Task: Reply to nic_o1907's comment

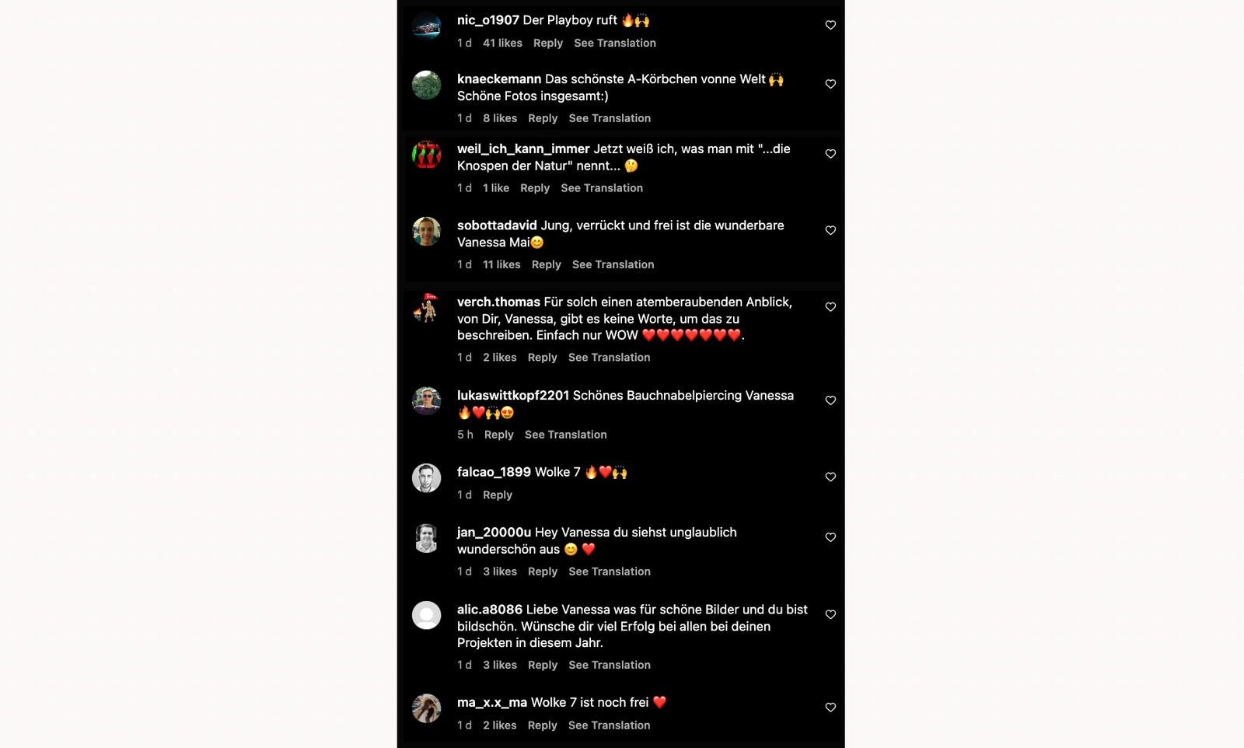Action: (548, 44)
